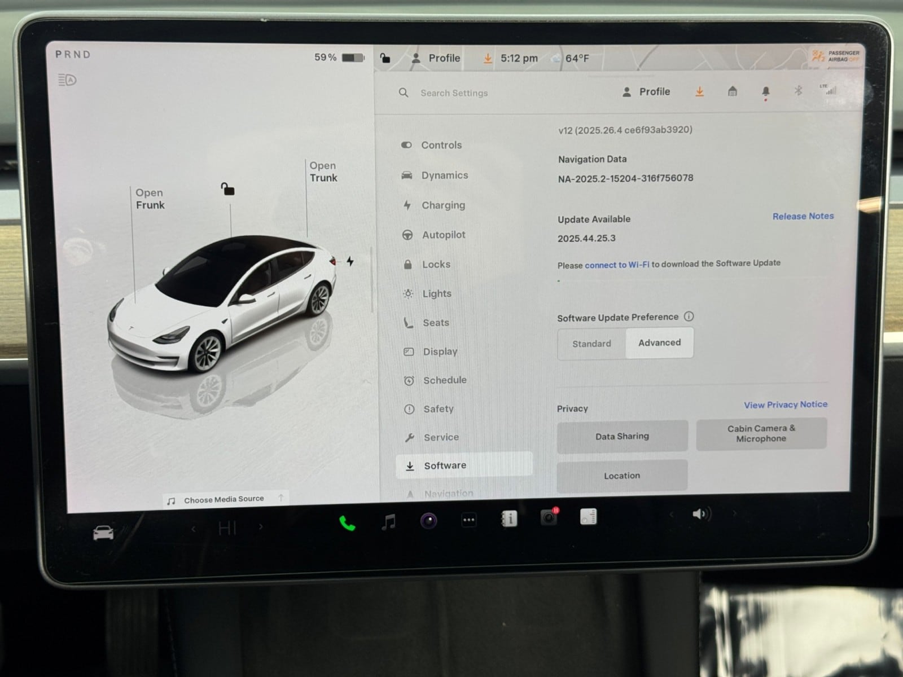Go to the Charging settings menu
The image size is (903, 677).
[x=443, y=205]
